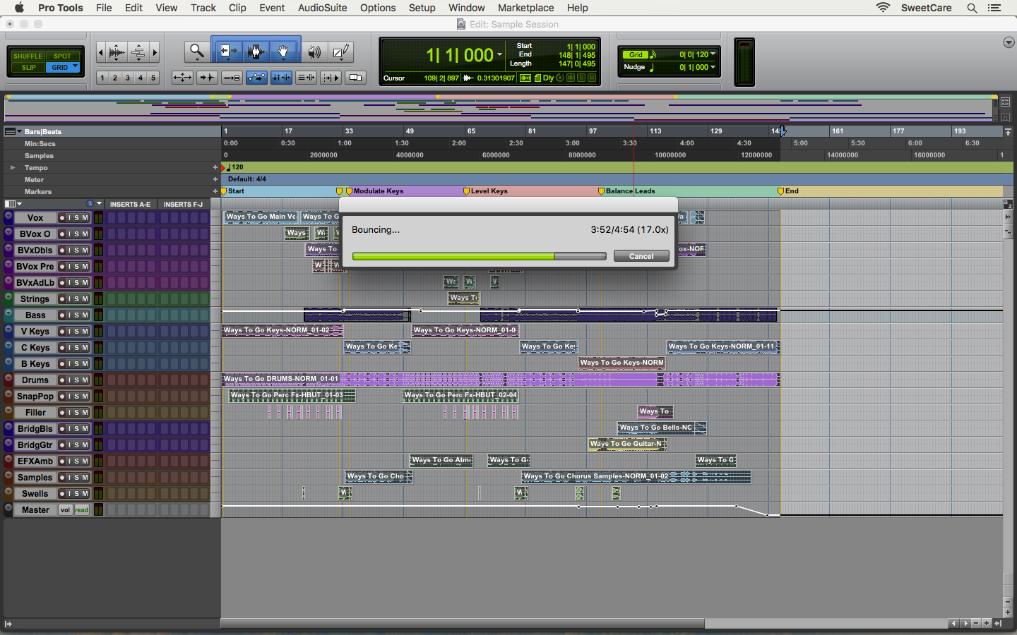Select the Scrubber speaker tool
The image size is (1017, 635).
[314, 52]
